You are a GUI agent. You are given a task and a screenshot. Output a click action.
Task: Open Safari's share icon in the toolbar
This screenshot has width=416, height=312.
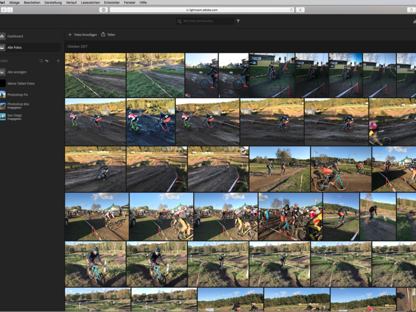point(412,10)
